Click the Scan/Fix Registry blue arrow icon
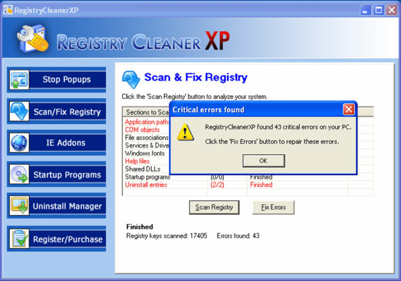 click(x=19, y=111)
